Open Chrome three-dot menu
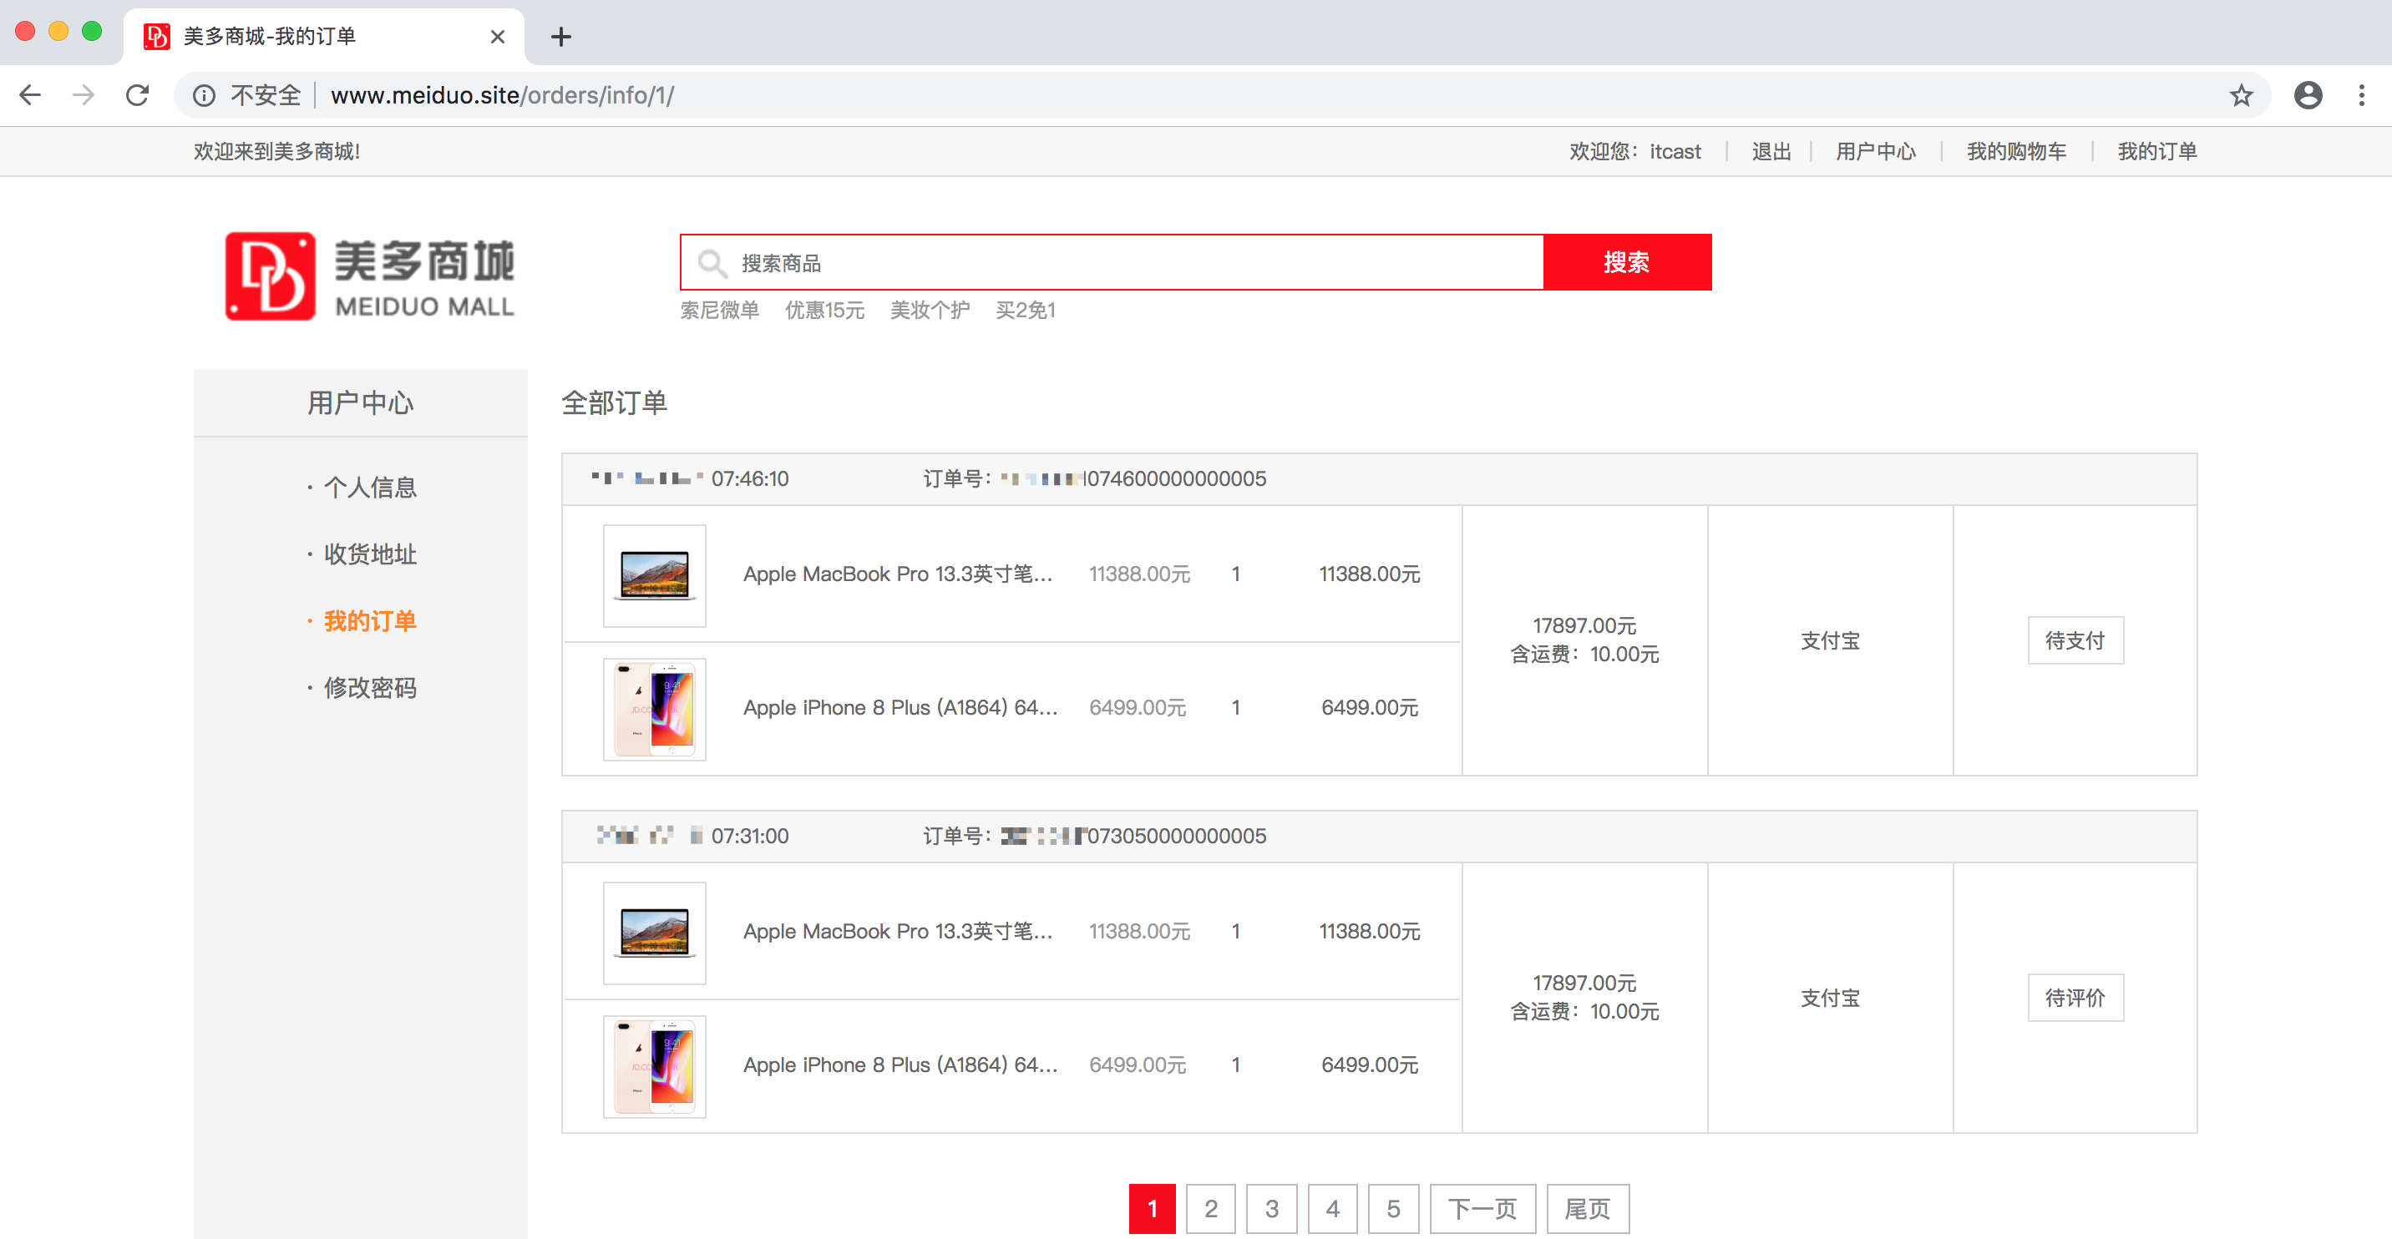The height and width of the screenshot is (1239, 2392). 2360,94
